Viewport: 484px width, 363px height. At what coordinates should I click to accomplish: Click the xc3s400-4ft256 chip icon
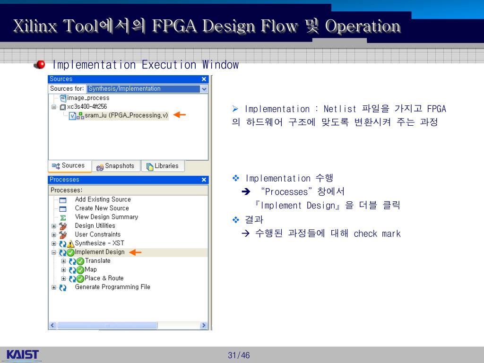63,107
